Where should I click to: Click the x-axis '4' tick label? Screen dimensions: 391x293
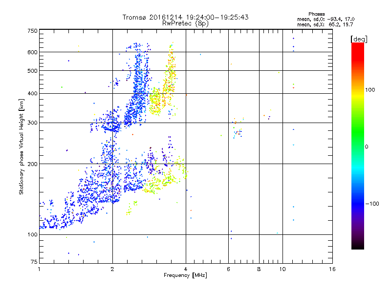pyautogui.click(x=186, y=269)
